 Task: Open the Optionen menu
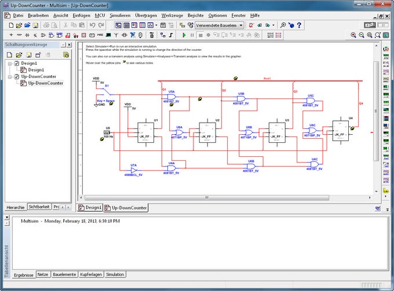pyautogui.click(x=218, y=15)
